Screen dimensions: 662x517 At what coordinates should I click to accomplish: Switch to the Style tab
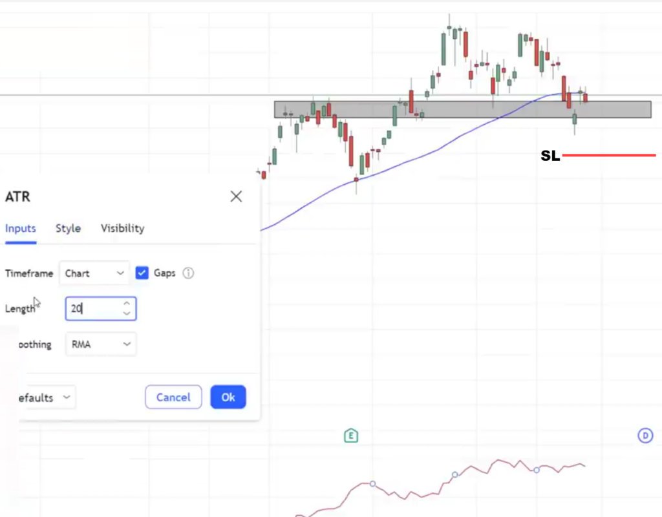tap(68, 228)
